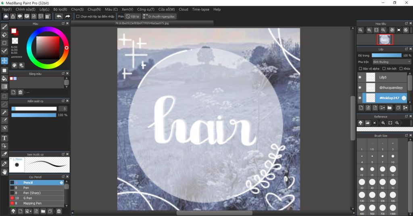Select the Magic Wand tool
The width and height of the screenshot is (413, 216).
[4, 112]
